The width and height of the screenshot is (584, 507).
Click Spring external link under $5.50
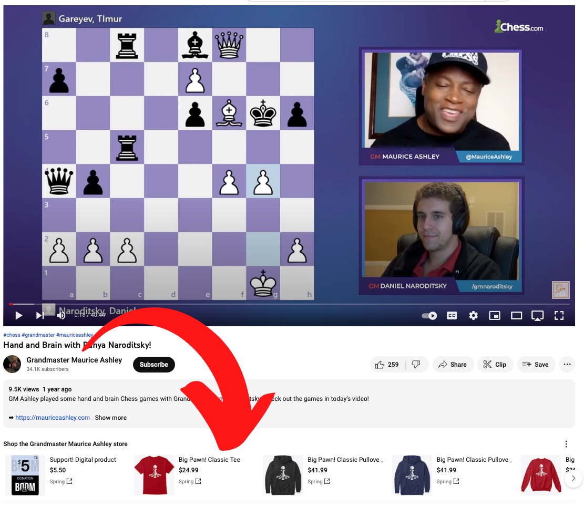61,481
